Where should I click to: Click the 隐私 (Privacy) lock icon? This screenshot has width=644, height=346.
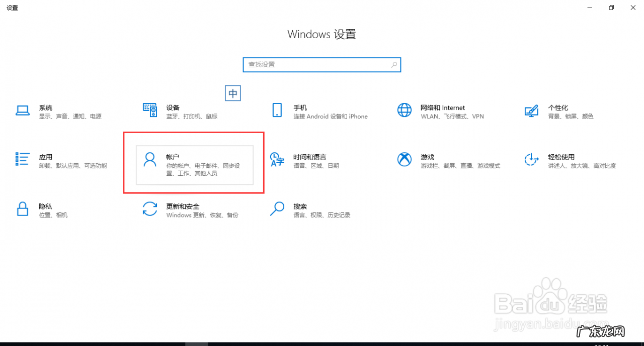pyautogui.click(x=23, y=209)
